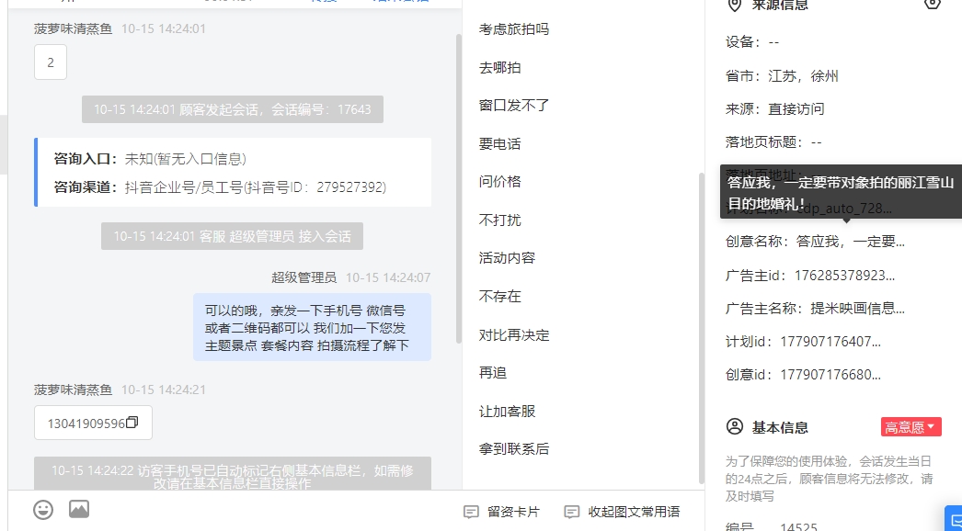Click the 超级管理员 reply message bubble
This screenshot has height=531, width=962.
(x=313, y=327)
